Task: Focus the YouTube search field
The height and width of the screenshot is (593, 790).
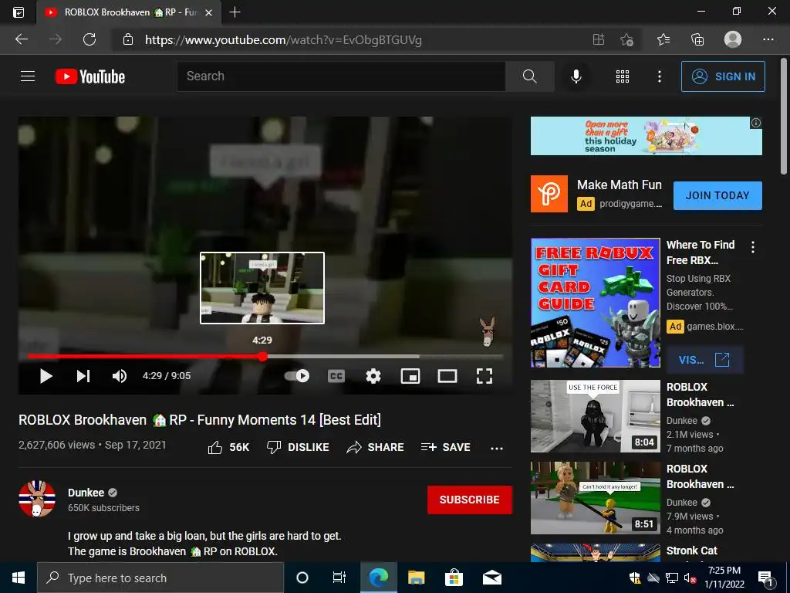Action: tap(340, 76)
